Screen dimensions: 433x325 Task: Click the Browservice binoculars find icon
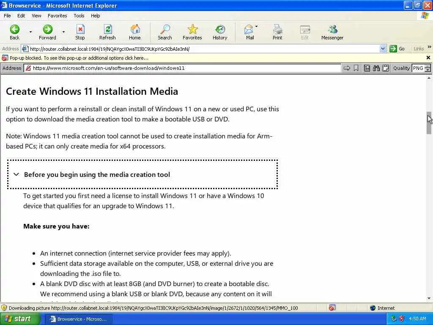click(376, 68)
